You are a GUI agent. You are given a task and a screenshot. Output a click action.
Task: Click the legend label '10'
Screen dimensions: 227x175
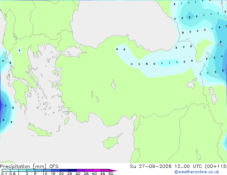[x=45, y=174]
